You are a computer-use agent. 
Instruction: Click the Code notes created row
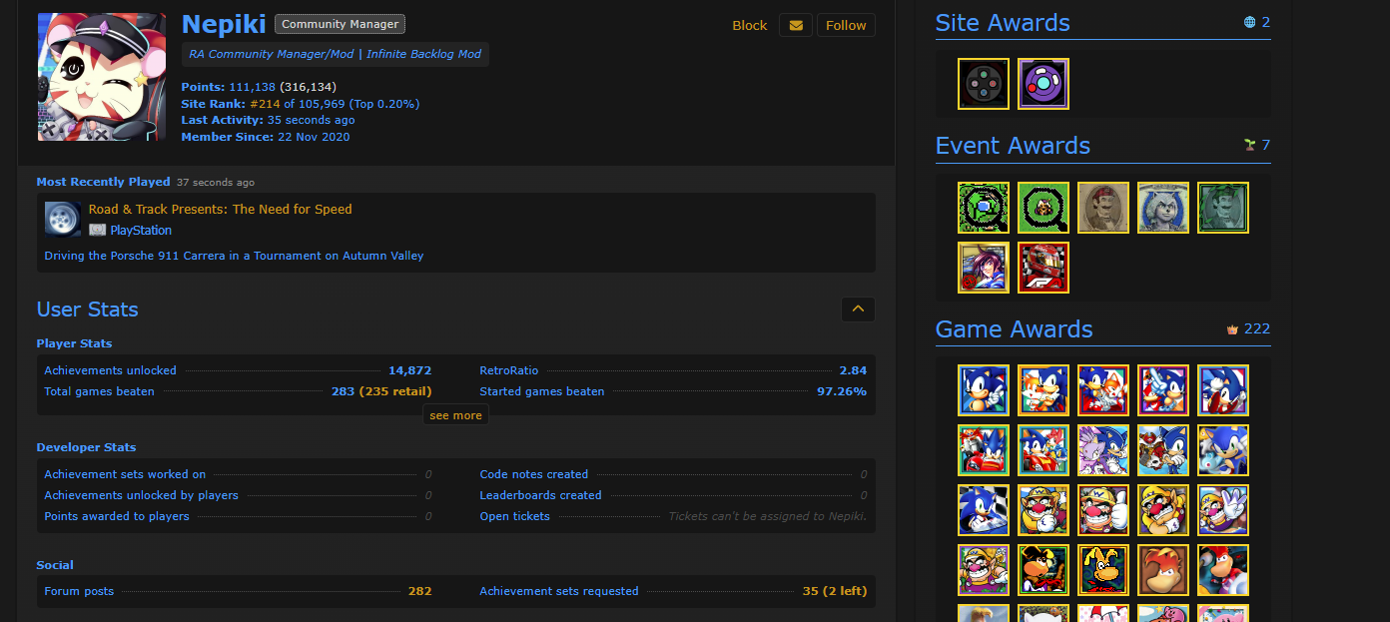point(673,474)
